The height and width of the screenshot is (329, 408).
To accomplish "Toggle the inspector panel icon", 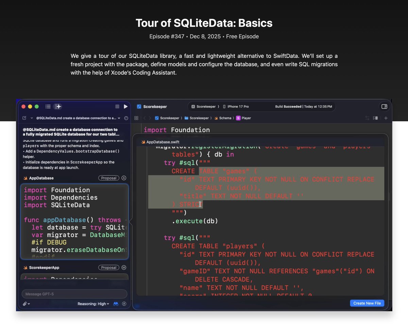I will [384, 107].
